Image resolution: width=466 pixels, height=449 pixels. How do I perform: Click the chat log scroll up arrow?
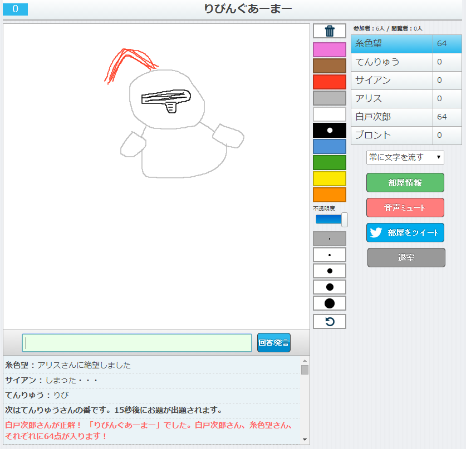click(305, 361)
